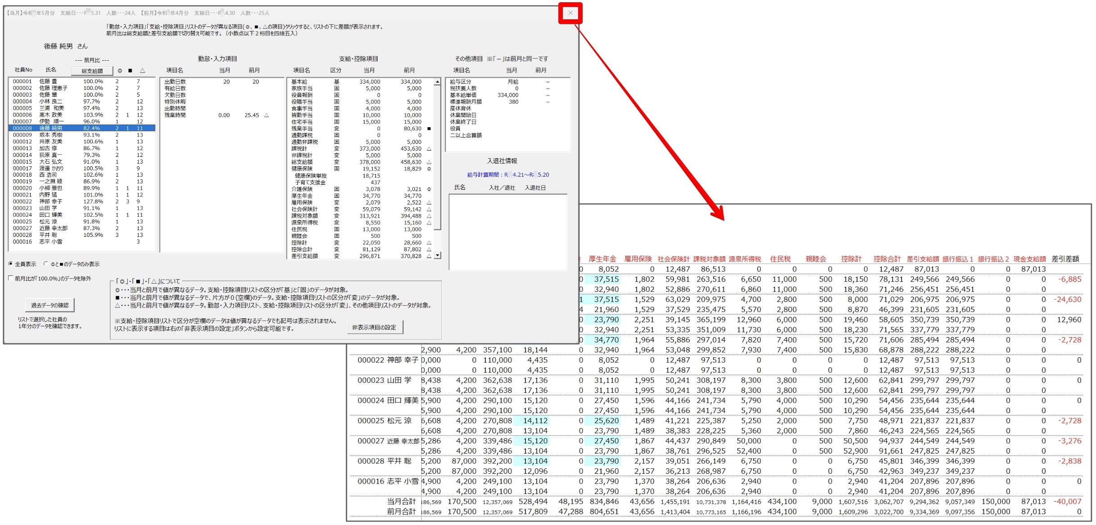The image size is (1096, 525).
Task: Click the 総支給額 toggle button in the list header
Action: 92,71
